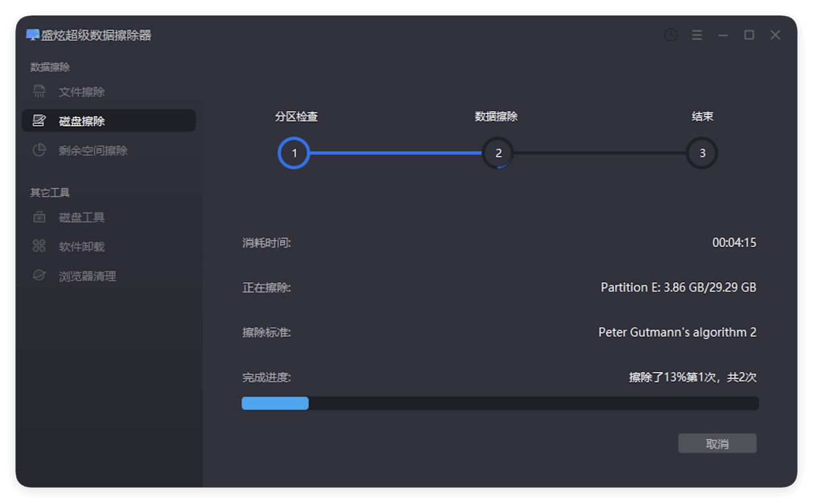Maximize the eraser application window
813x503 pixels.
pyautogui.click(x=749, y=35)
